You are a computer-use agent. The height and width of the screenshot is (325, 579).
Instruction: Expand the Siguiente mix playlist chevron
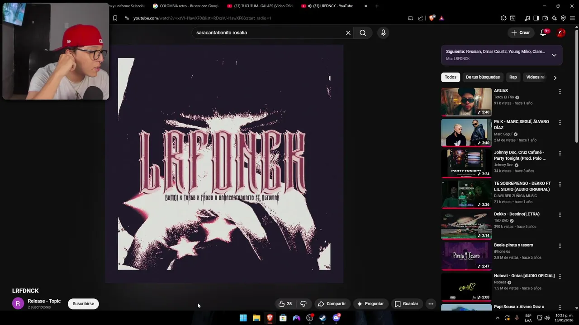tap(554, 55)
